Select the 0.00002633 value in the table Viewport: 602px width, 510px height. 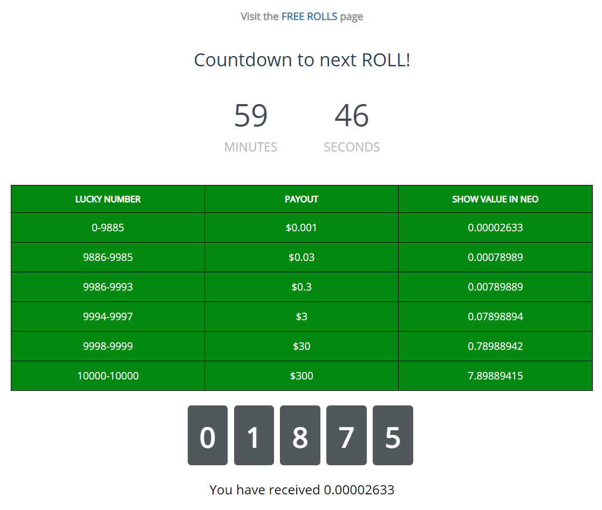(495, 228)
